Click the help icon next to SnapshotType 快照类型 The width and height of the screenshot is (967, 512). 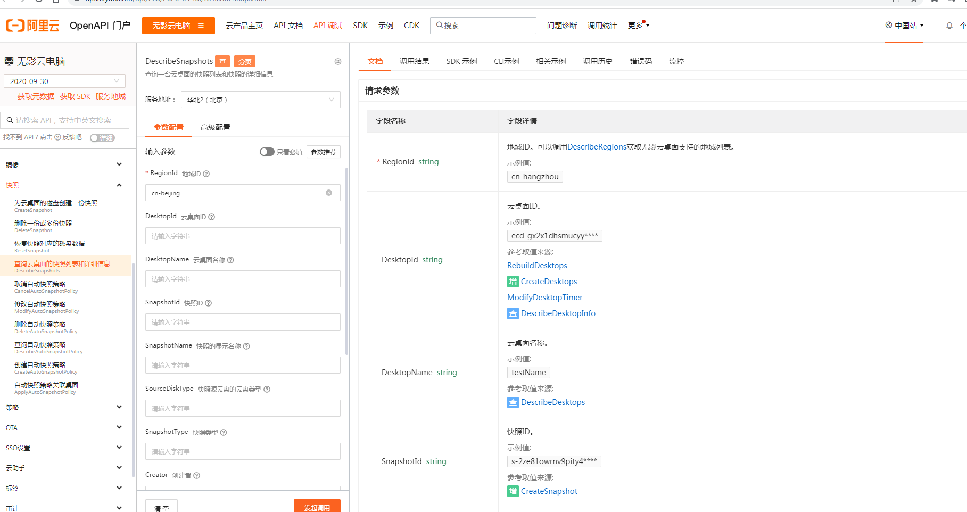click(x=224, y=433)
